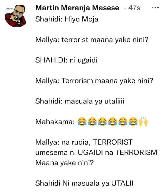Click 'Mallya: na rudia, TERRORIST' line
The height and width of the screenshot is (192, 164).
click(x=84, y=142)
